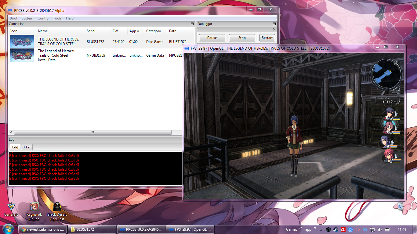
Task: Show hidden system tray icons
Action: pos(321,230)
